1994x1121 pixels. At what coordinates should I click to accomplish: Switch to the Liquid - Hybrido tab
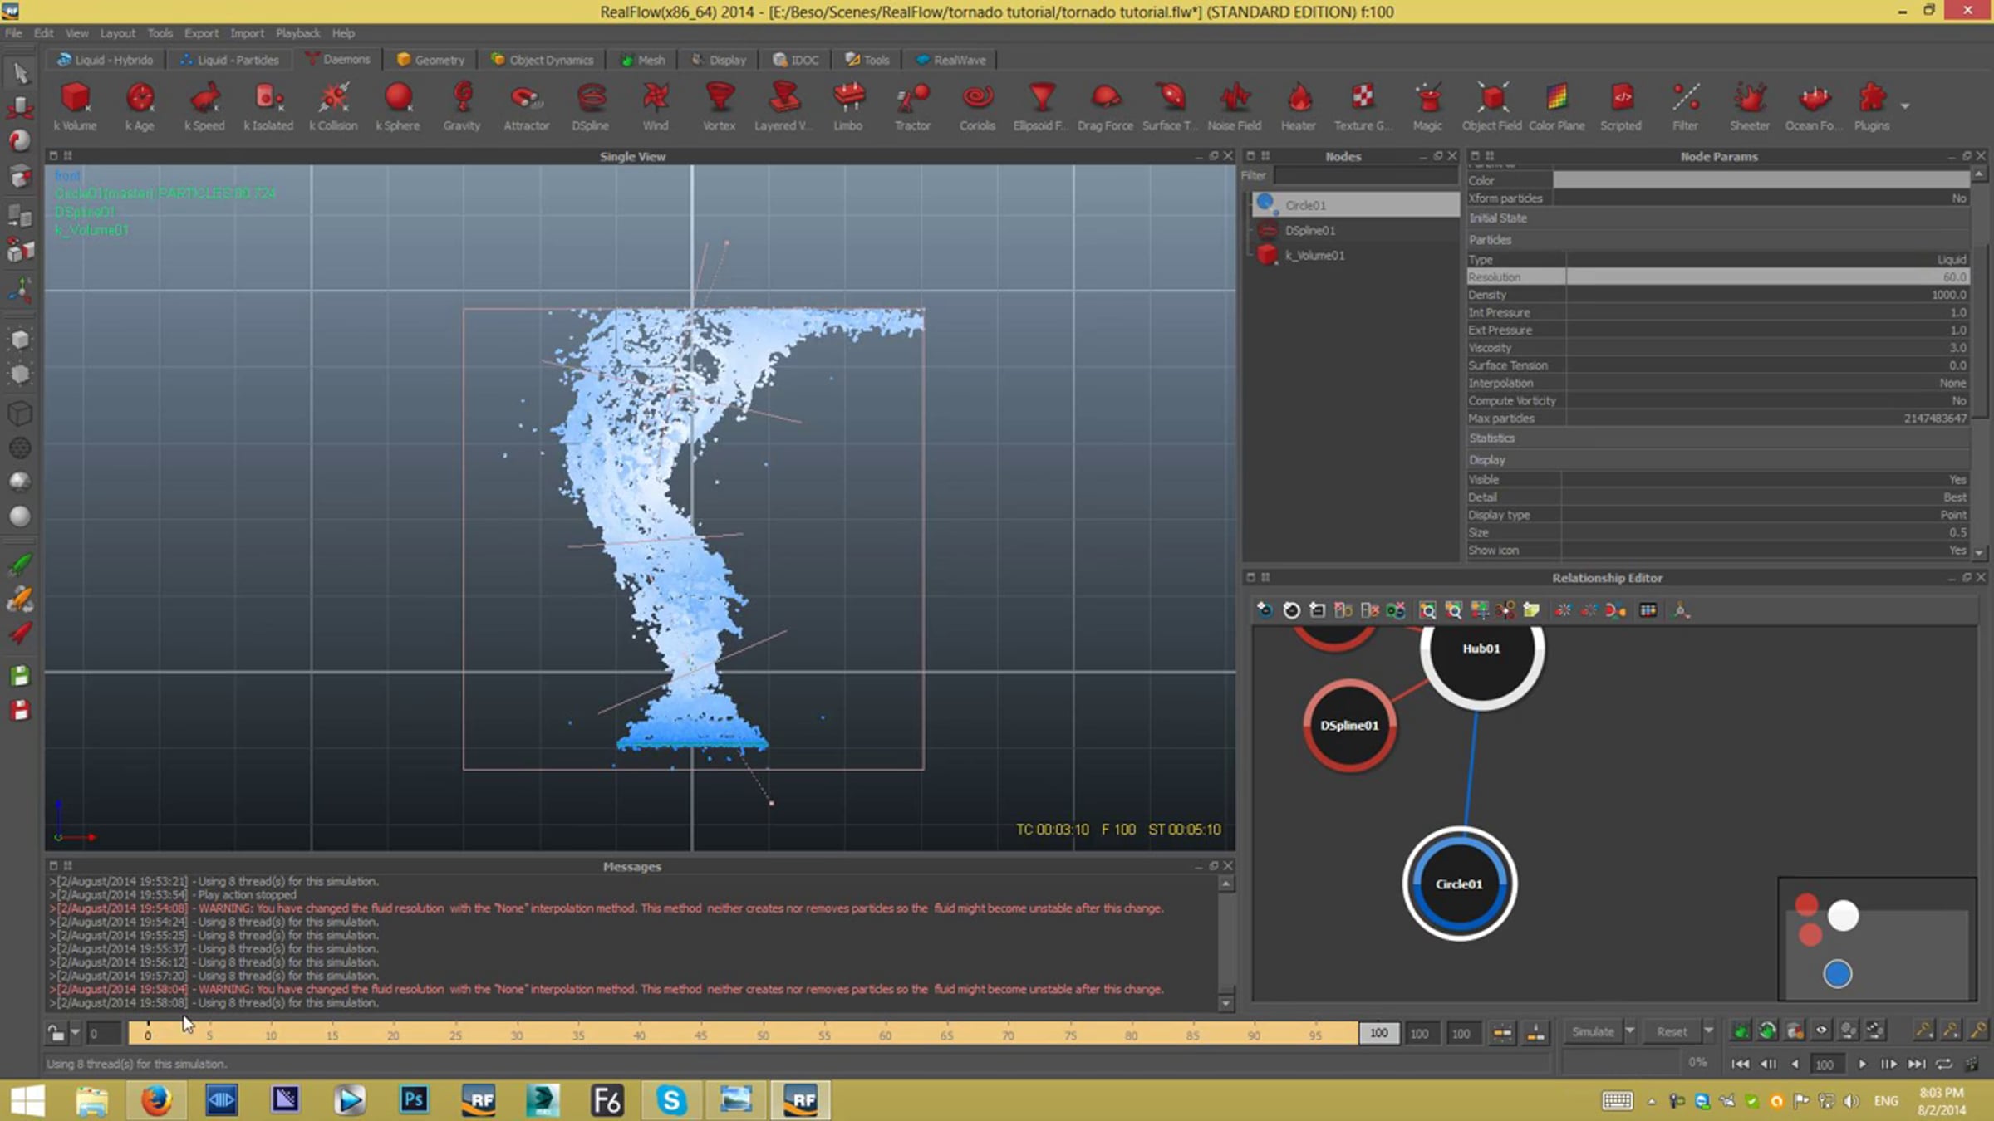[106, 60]
